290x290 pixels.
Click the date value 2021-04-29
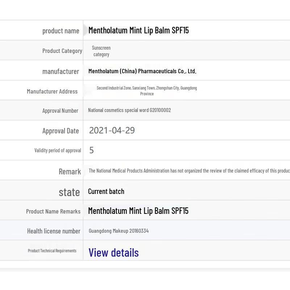(112, 130)
